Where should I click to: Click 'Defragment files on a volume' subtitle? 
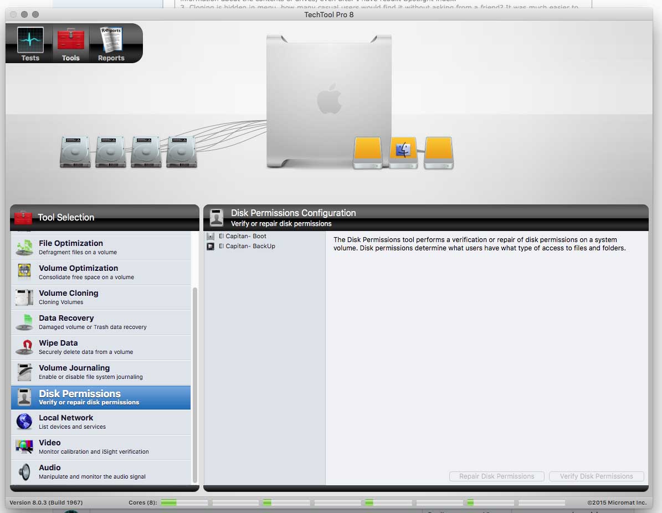(x=78, y=253)
